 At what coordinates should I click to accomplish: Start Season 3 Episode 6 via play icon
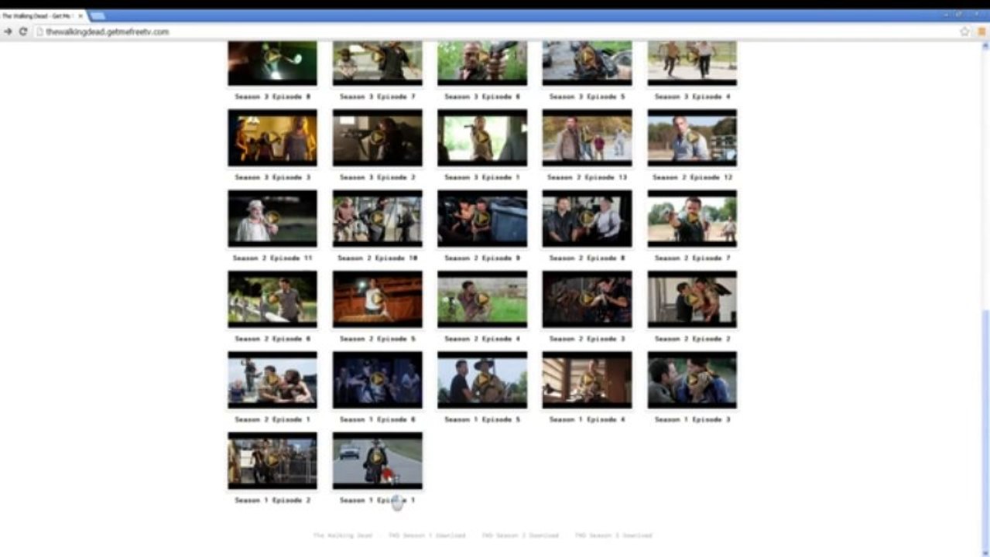(x=482, y=56)
